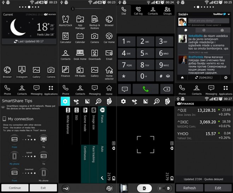Open the NekaBlaBla tweet in Social+
233x193 pixels.
tap(204, 44)
